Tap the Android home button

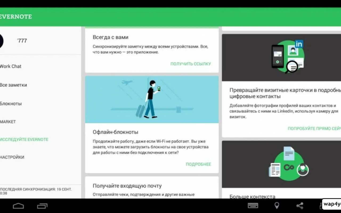pyautogui.click(x=18, y=206)
